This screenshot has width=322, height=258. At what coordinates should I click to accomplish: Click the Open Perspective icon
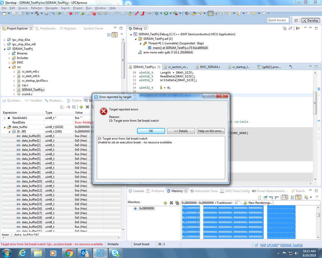click(x=296, y=21)
